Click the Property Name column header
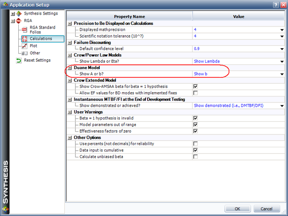The height and width of the screenshot is (216, 288). (129, 17)
